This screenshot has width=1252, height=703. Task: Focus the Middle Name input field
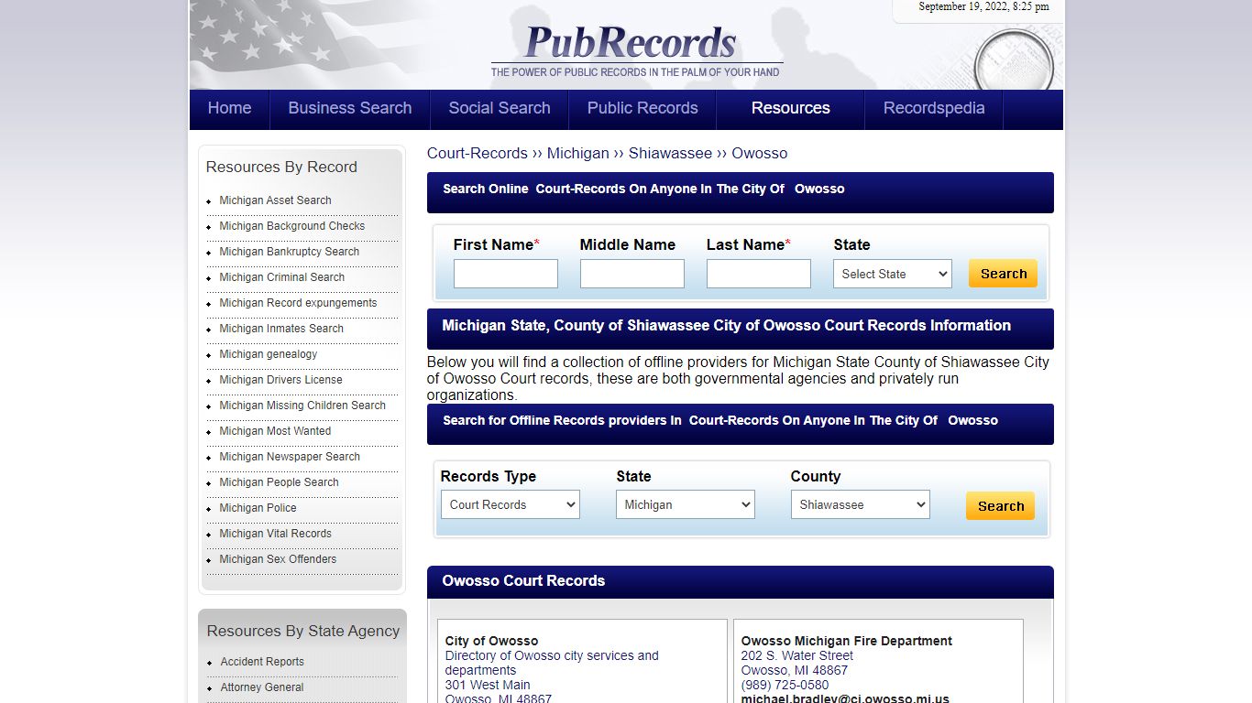(x=632, y=274)
